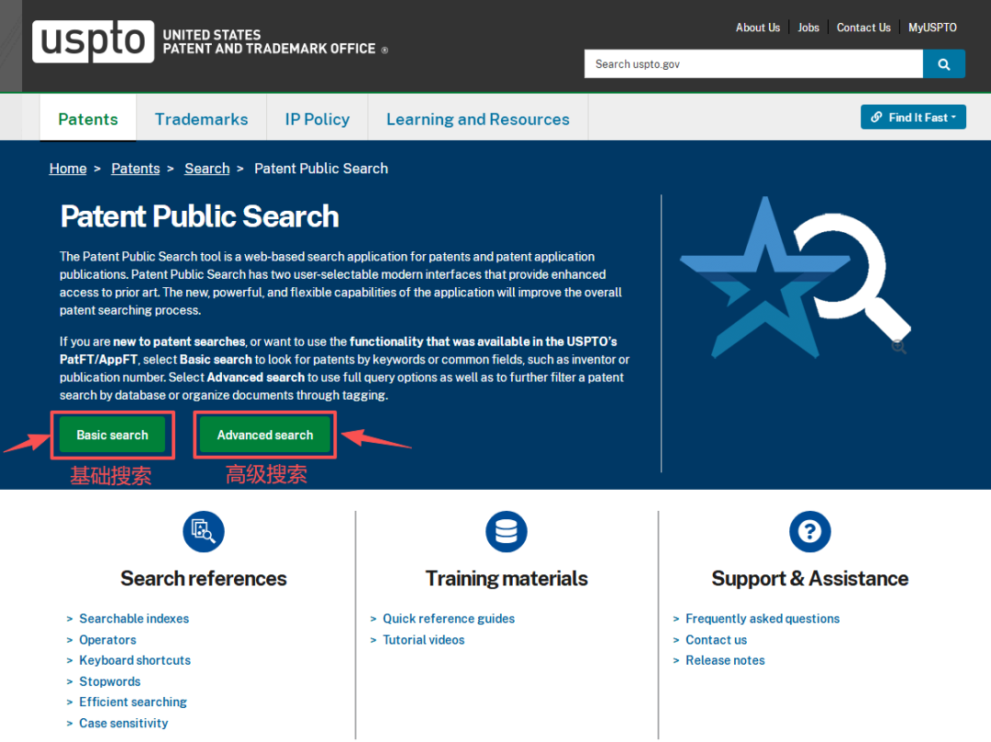
Task: Open the Frequently asked questions link
Action: click(762, 619)
